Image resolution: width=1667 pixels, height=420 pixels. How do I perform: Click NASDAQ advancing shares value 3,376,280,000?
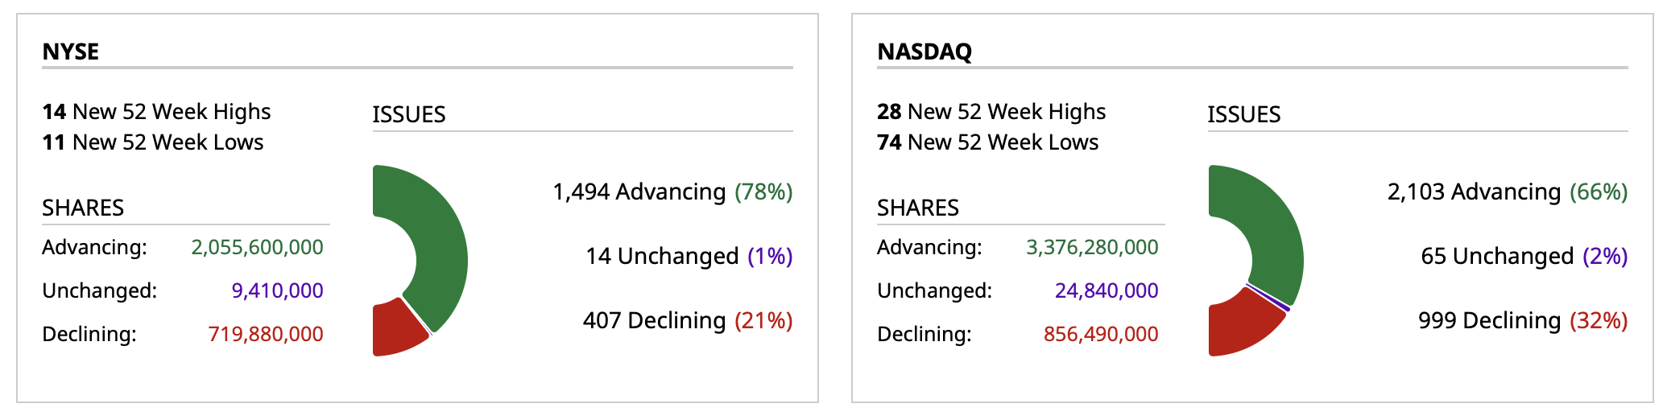point(1092,247)
